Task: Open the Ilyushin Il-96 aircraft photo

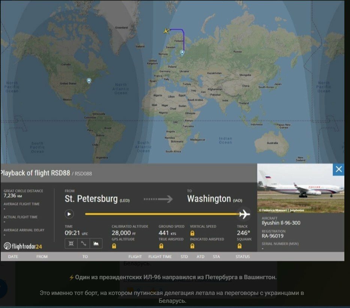Action: 300,188
